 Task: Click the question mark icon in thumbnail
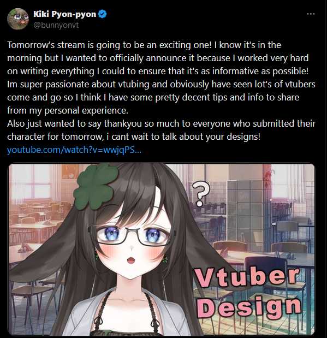[200, 194]
